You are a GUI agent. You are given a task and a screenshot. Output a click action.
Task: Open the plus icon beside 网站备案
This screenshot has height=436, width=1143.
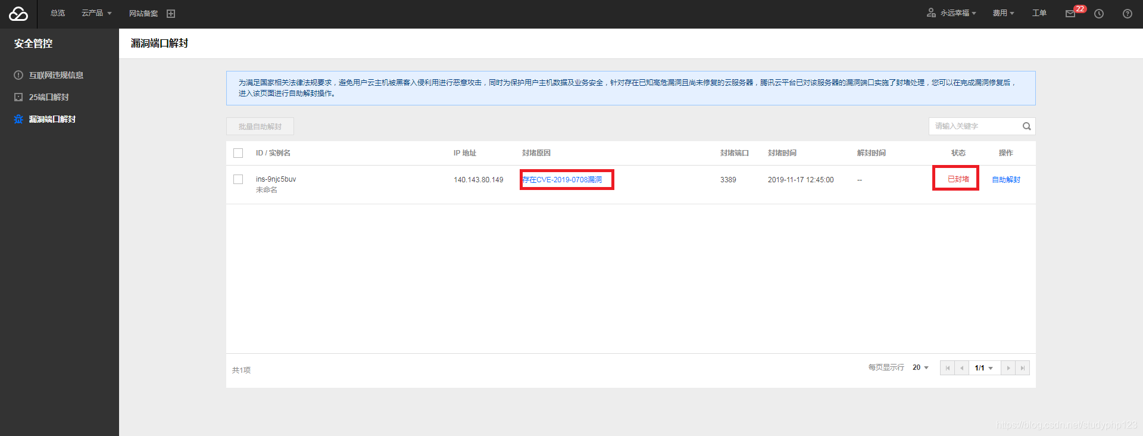coord(171,14)
